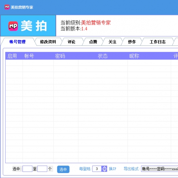The width and height of the screenshot is (178, 178).
Task: Click the 状态 column header
Action: (x=103, y=56)
